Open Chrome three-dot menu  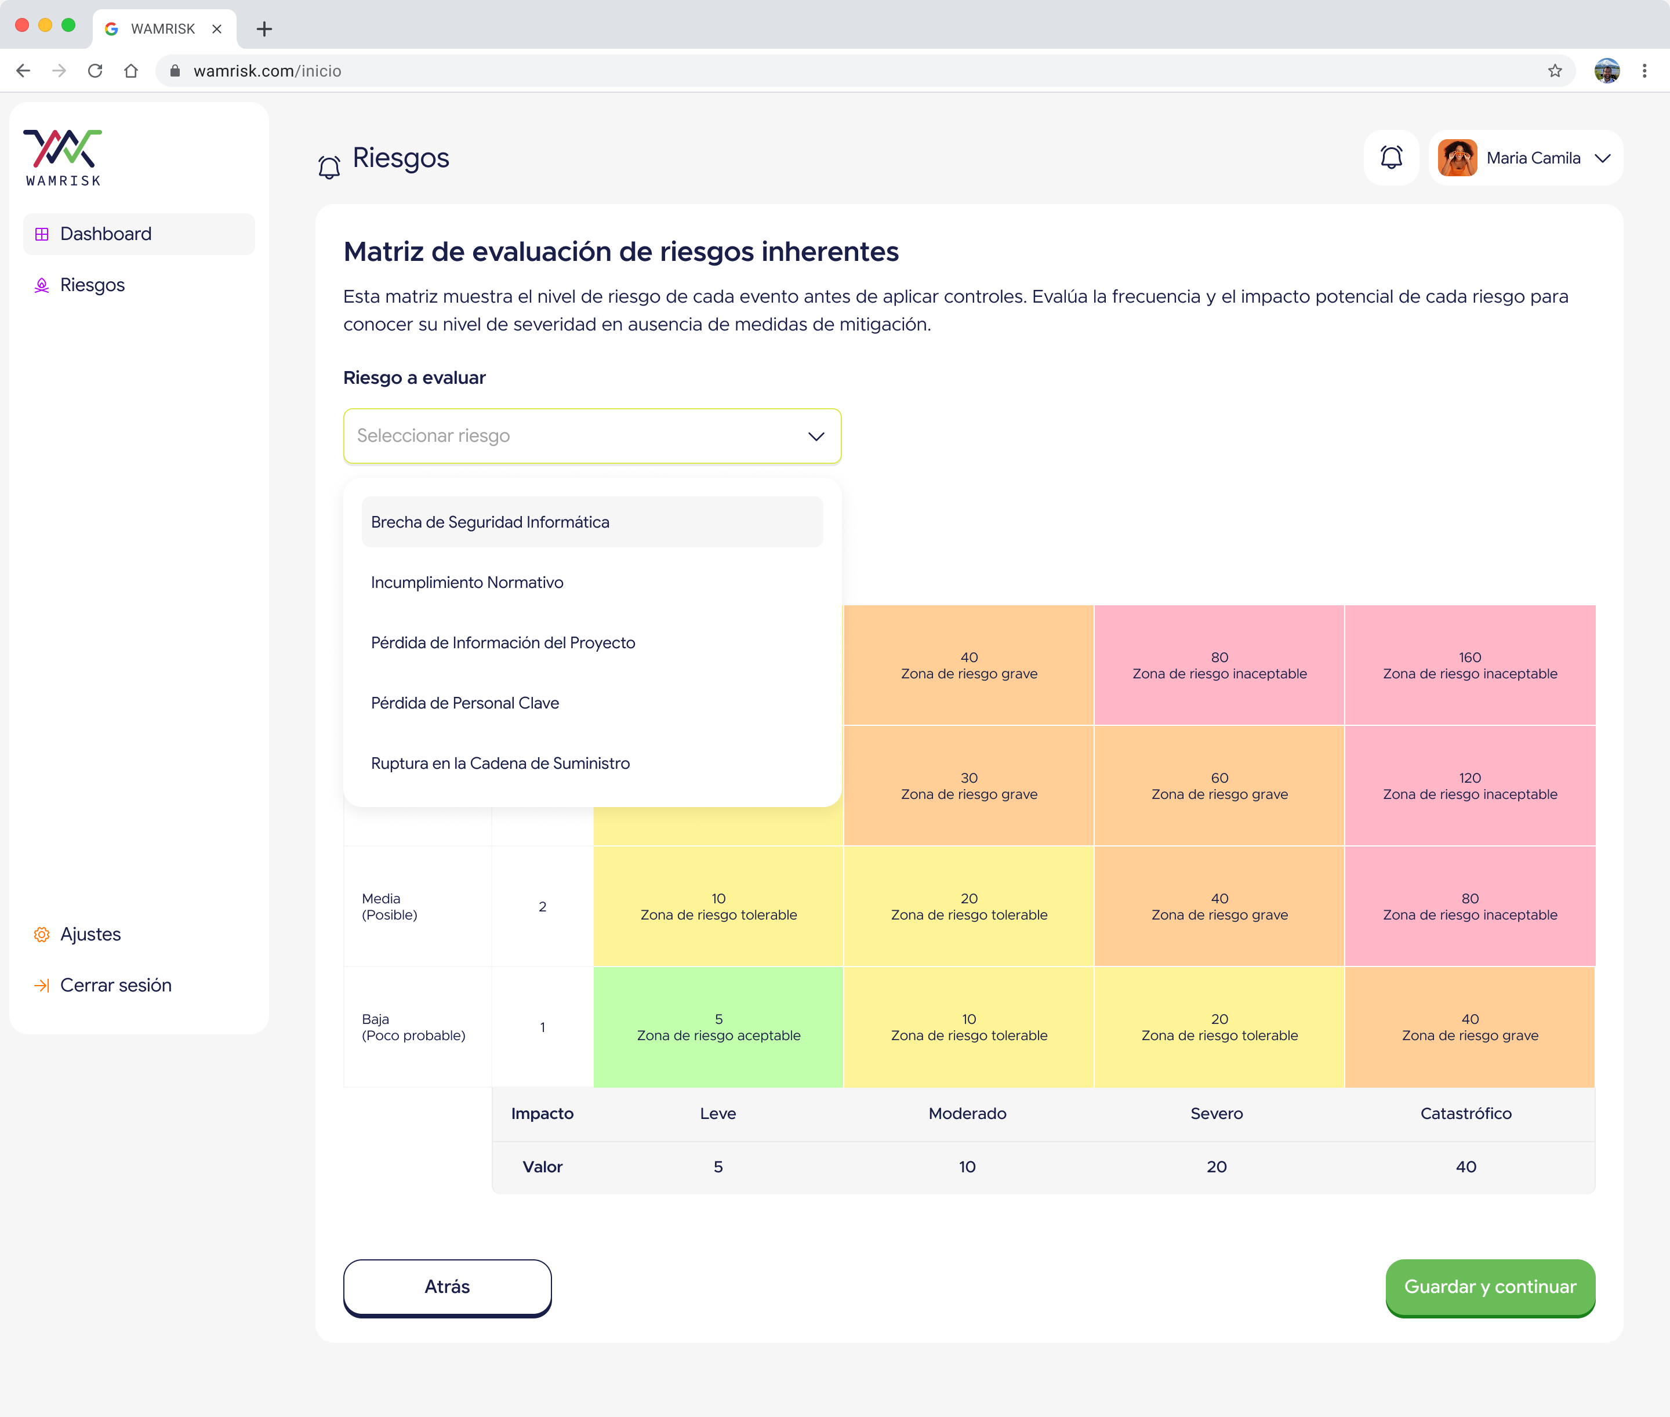(1644, 71)
